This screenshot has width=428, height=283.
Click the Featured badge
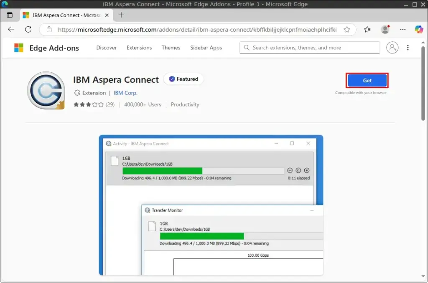pyautogui.click(x=183, y=79)
